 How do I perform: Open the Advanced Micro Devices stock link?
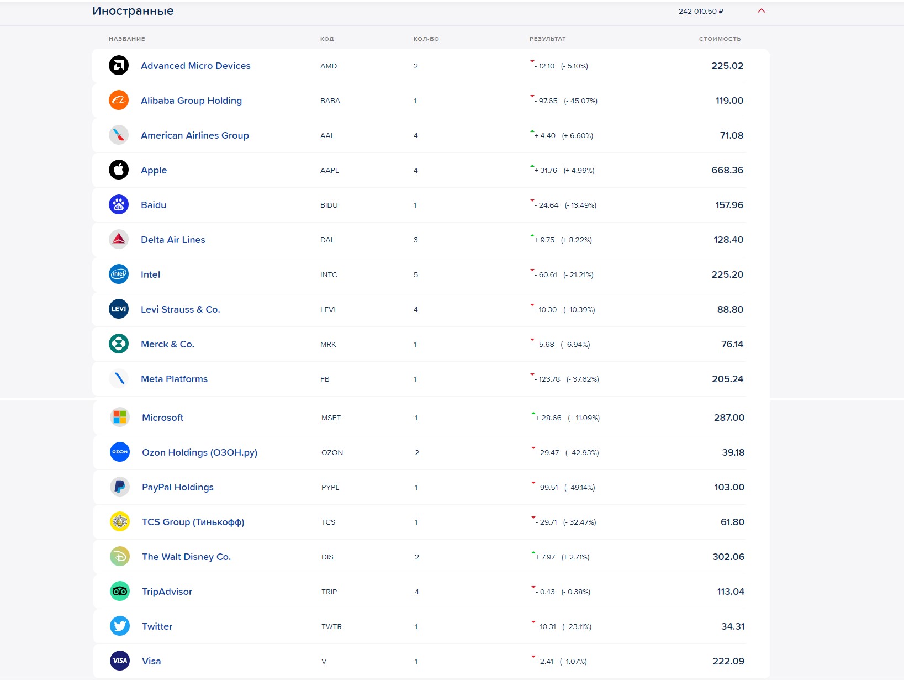coord(195,66)
